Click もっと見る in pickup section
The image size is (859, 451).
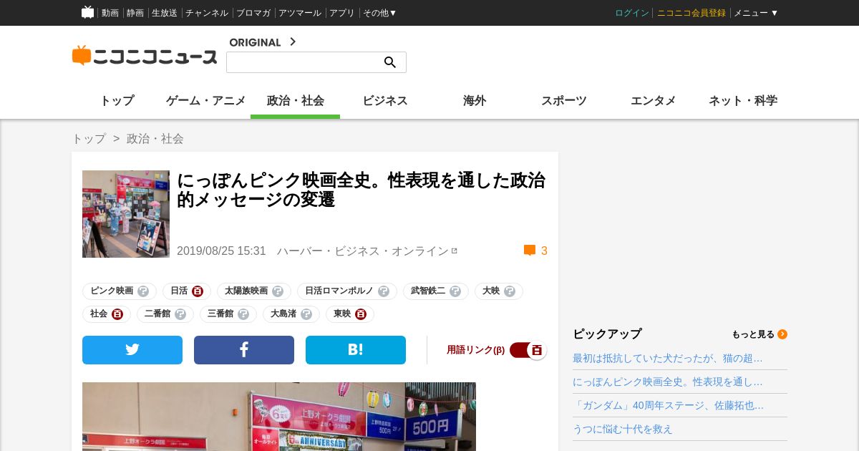click(753, 334)
